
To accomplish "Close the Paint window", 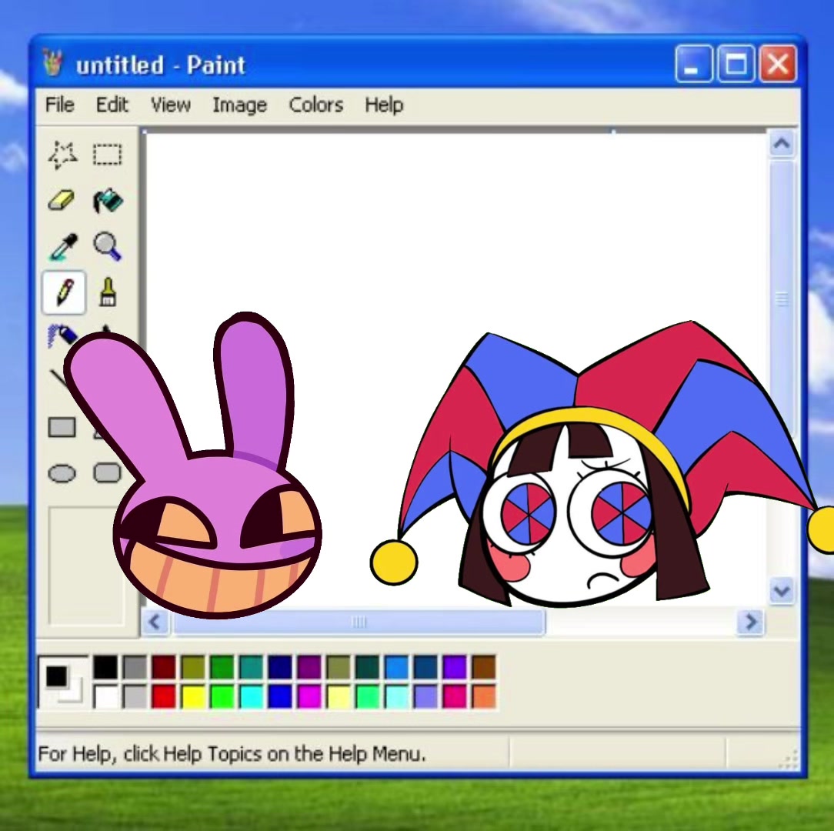I will (778, 64).
